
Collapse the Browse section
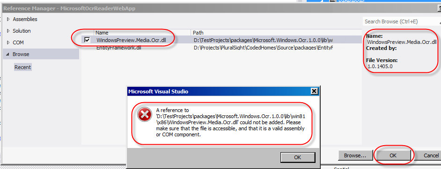8,54
